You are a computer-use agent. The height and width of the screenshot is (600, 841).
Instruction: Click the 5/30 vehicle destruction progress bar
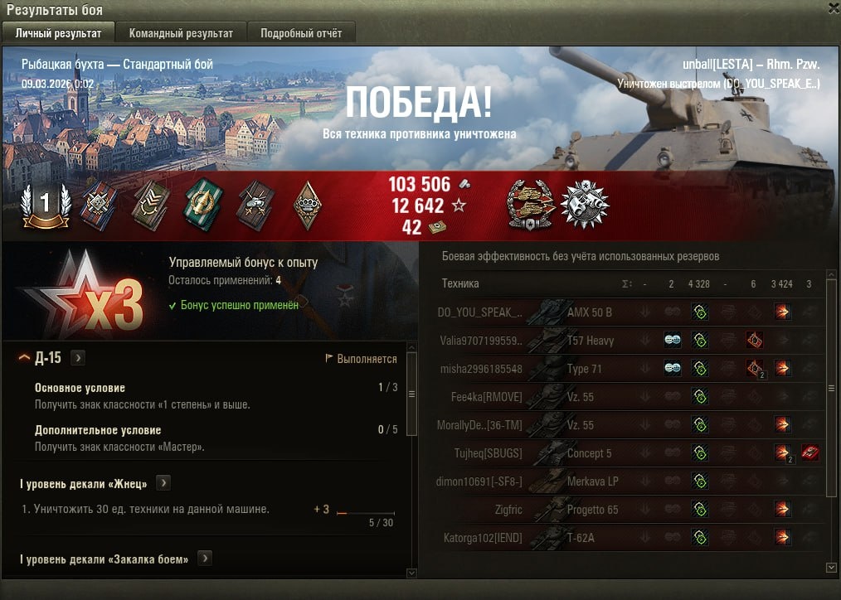(365, 513)
